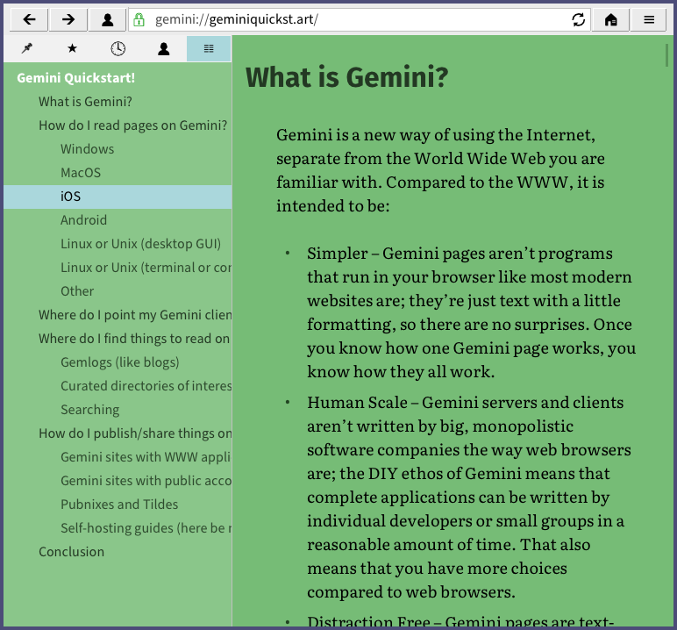Jump to the 'Conclusion' outline heading
The width and height of the screenshot is (677, 630).
point(71,552)
